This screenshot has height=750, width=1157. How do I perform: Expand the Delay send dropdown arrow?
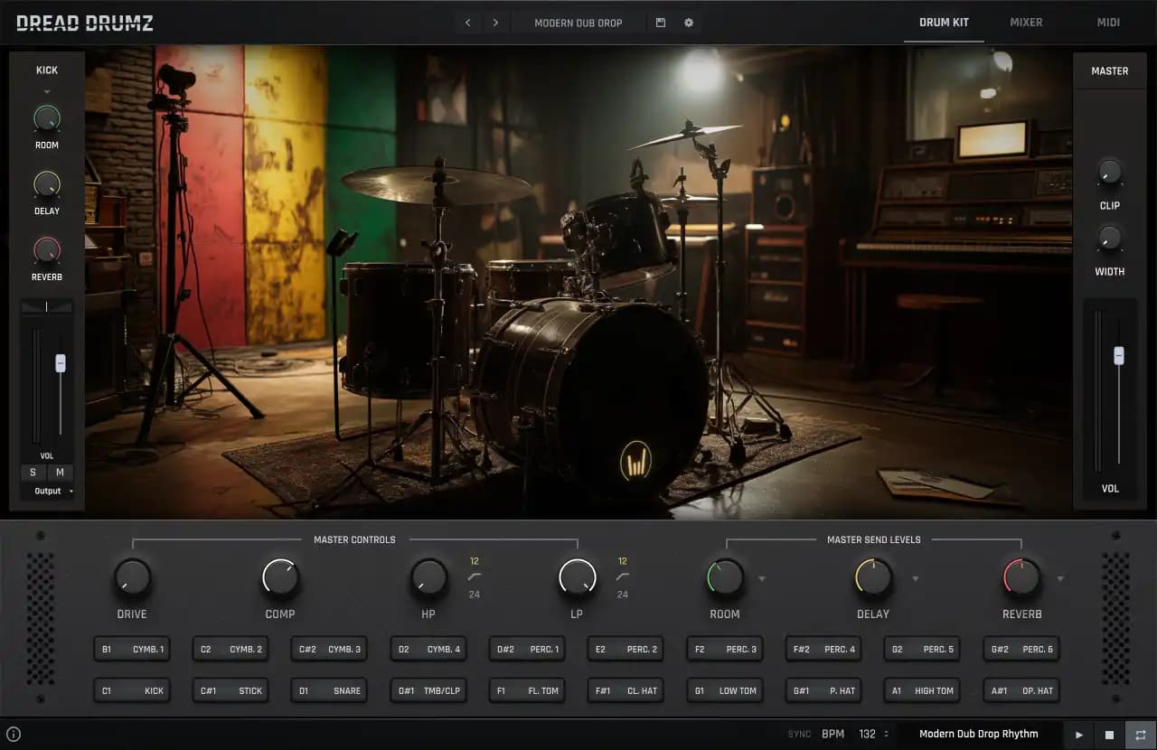click(x=915, y=578)
